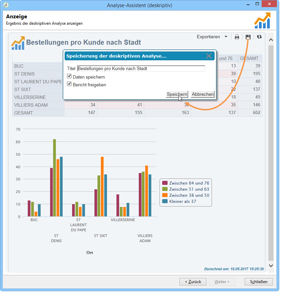Click the Abbrechen button
The height and width of the screenshot is (298, 285).
tap(202, 94)
